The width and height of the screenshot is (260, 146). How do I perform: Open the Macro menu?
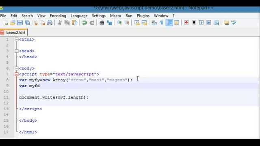(115, 16)
